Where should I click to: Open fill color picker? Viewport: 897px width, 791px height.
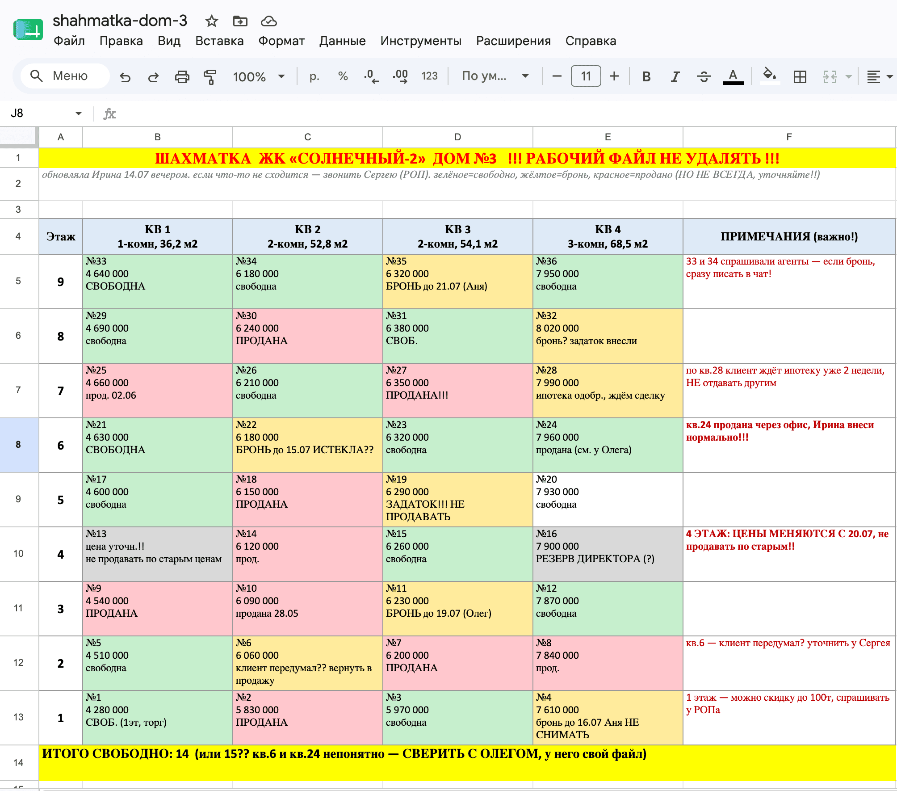(769, 76)
